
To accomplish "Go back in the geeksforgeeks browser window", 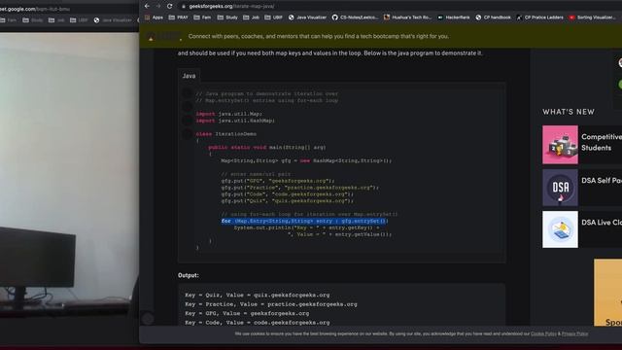I will tap(147, 6).
